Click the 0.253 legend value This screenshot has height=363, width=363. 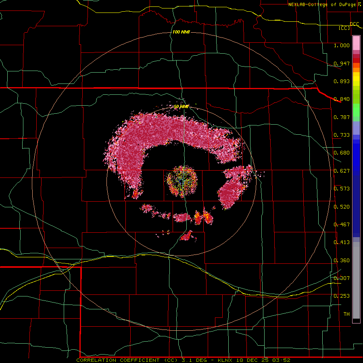(342, 296)
